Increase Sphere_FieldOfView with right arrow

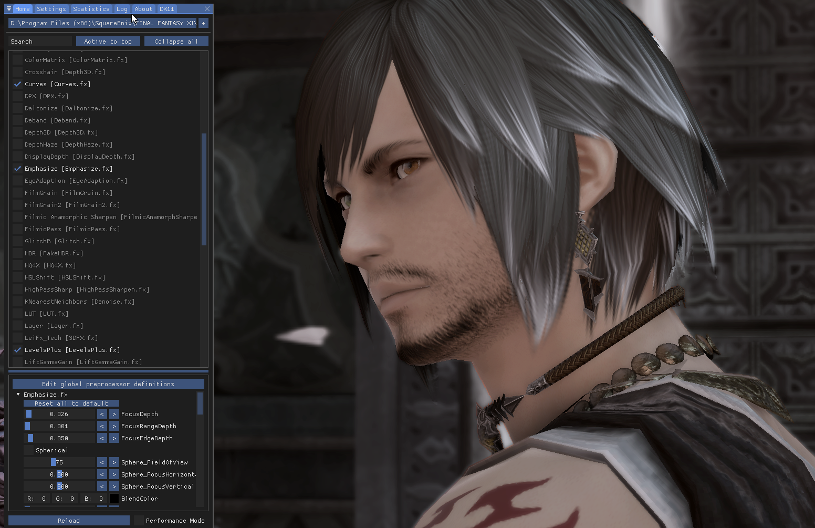(x=114, y=462)
